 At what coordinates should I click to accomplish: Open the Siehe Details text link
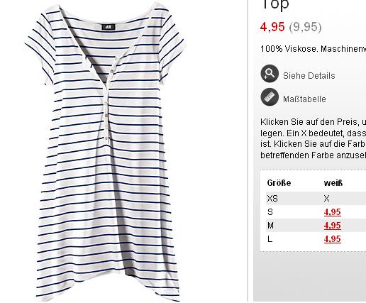tap(309, 76)
